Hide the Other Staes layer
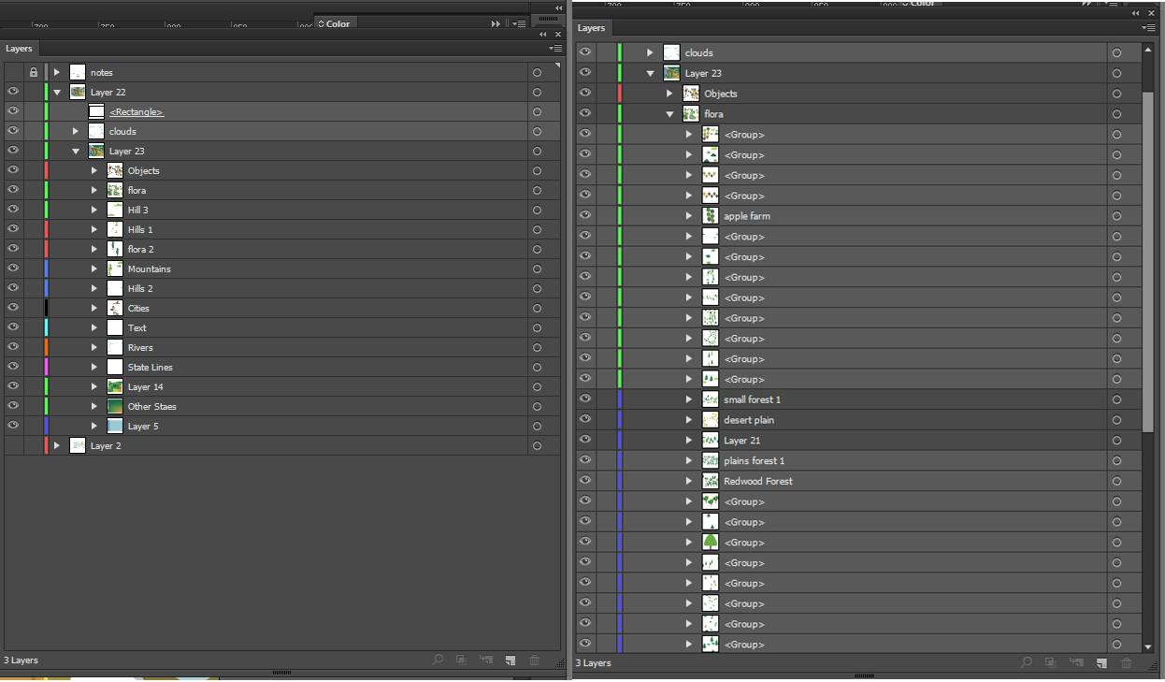This screenshot has width=1165, height=682. pos(13,406)
